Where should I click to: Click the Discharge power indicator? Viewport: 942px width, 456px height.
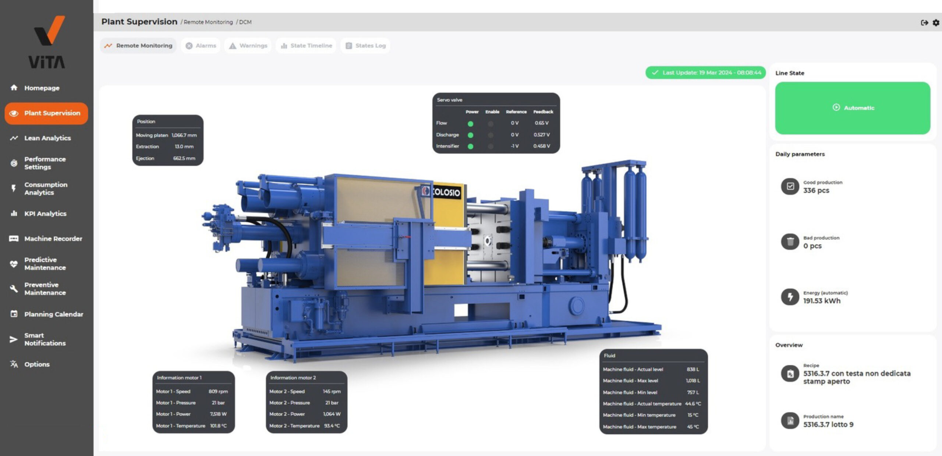click(x=470, y=135)
